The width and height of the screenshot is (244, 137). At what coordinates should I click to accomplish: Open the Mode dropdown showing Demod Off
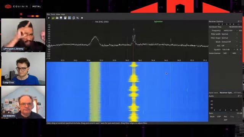point(230,42)
